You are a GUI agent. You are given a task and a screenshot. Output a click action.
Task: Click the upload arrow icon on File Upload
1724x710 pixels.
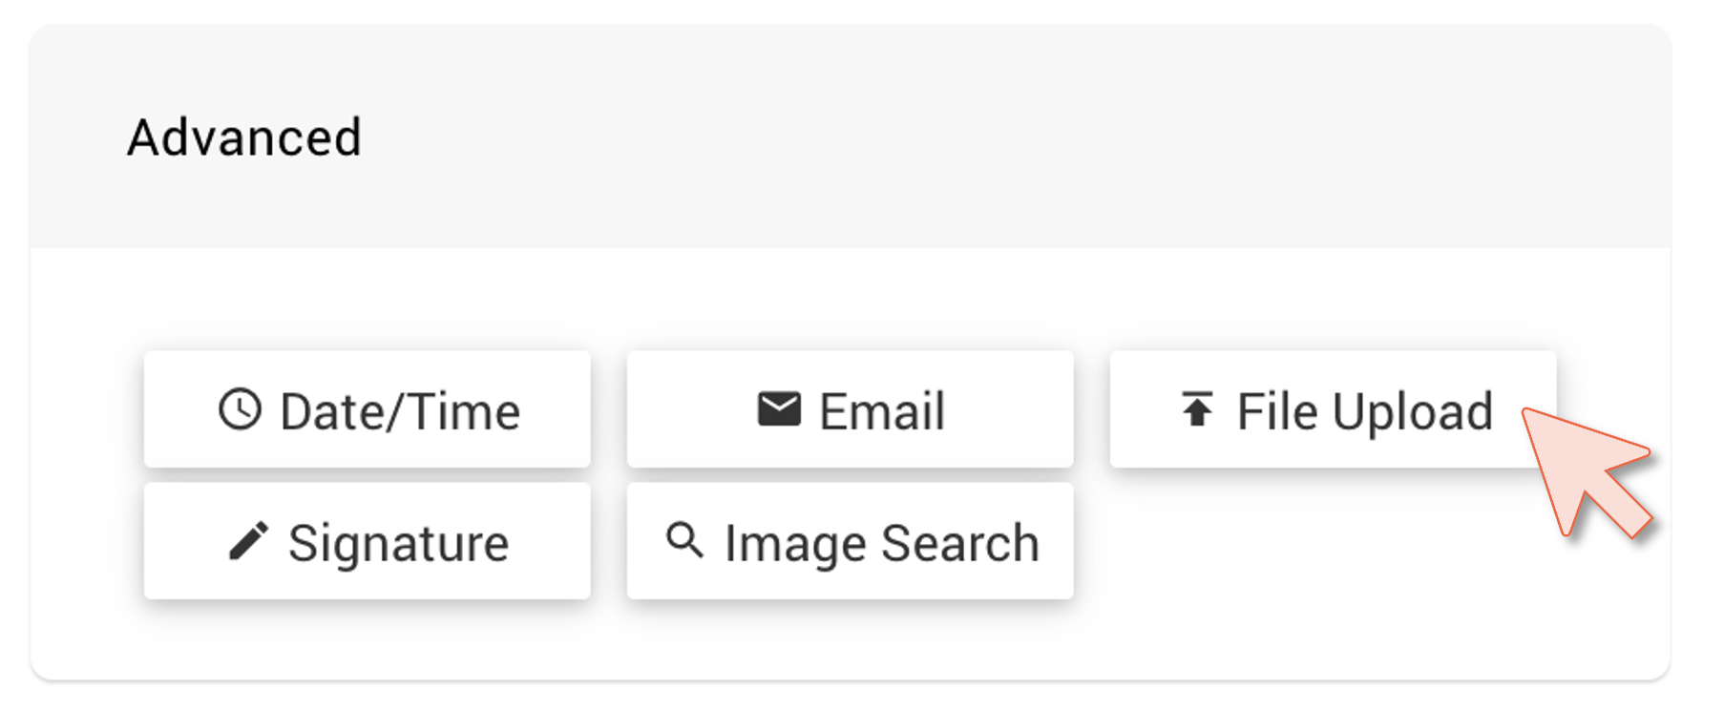1196,408
